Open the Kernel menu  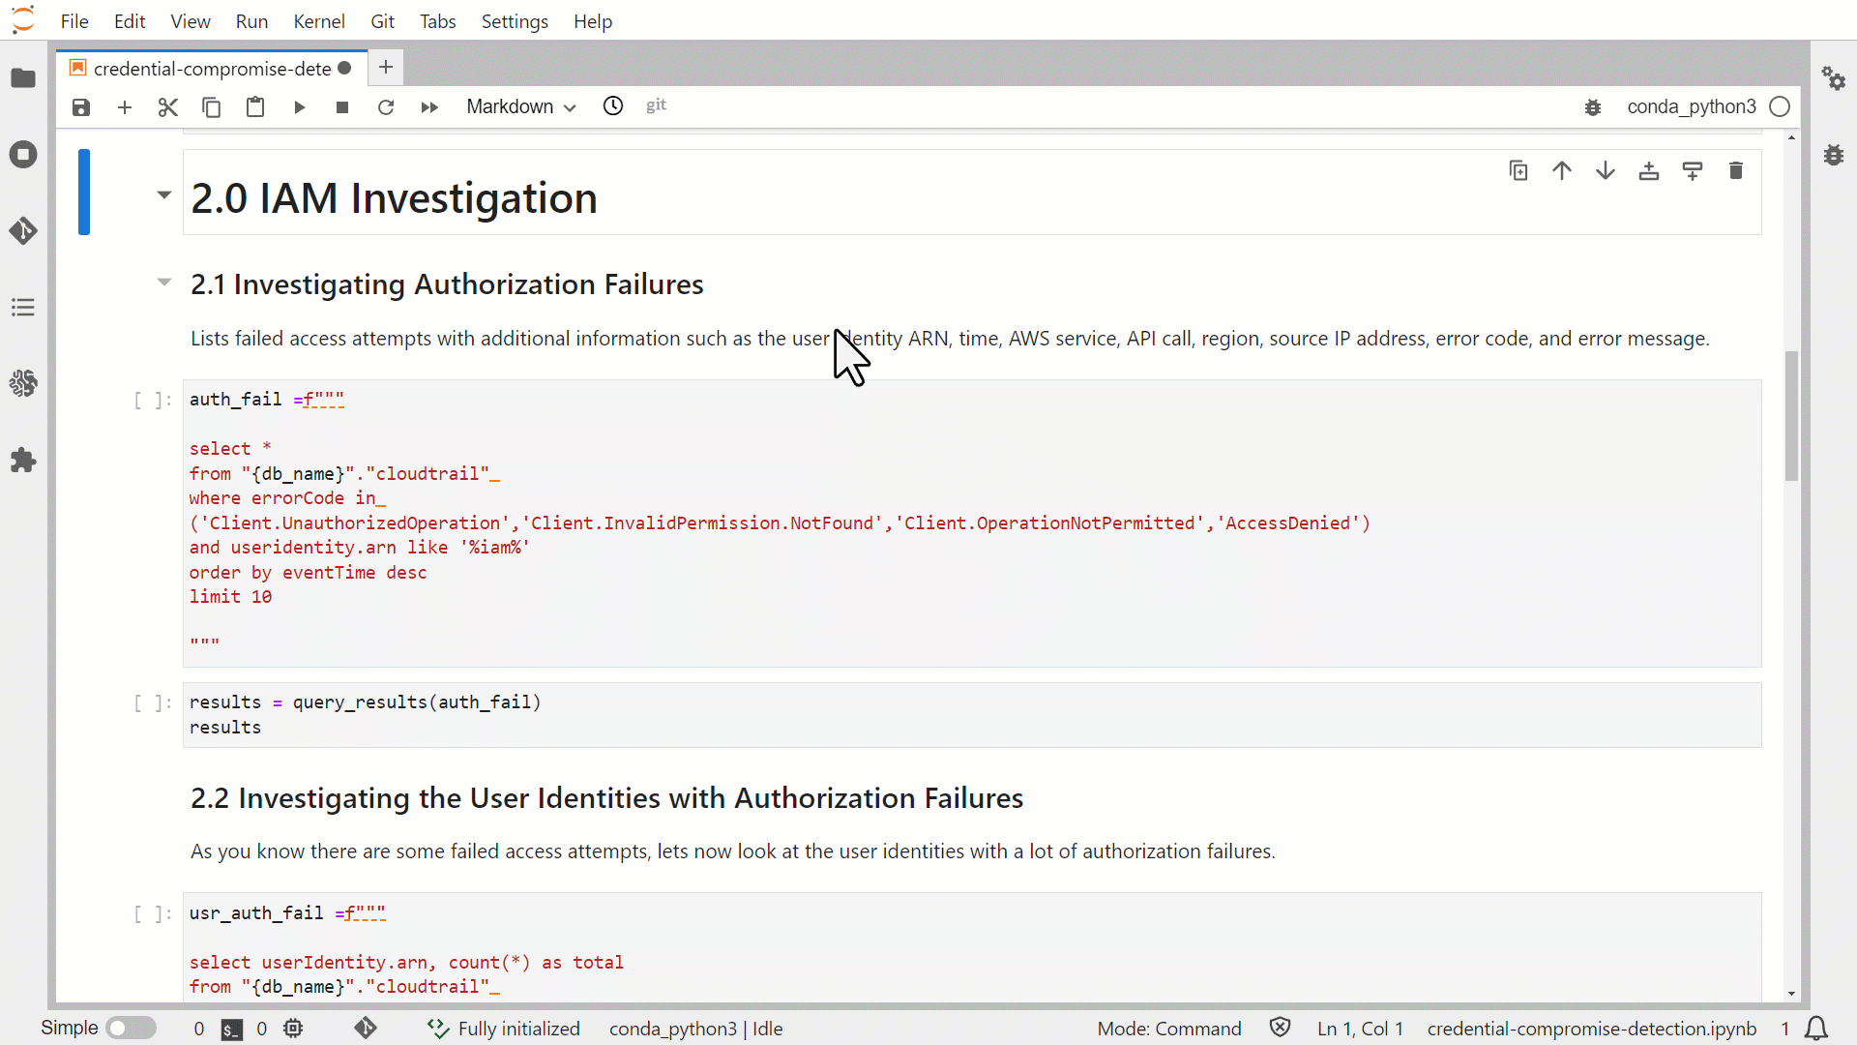click(319, 20)
